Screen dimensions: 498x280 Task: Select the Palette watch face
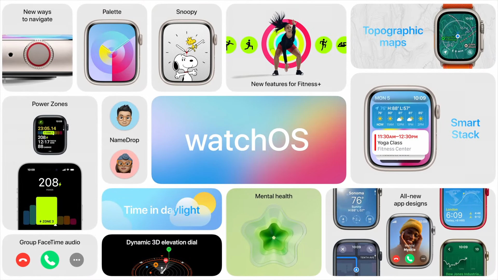tap(112, 53)
